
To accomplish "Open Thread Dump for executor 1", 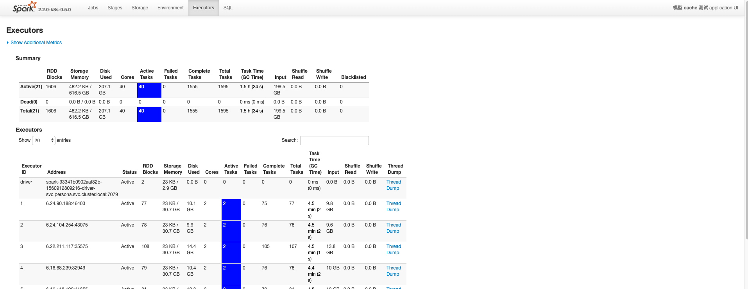I will click(394, 207).
